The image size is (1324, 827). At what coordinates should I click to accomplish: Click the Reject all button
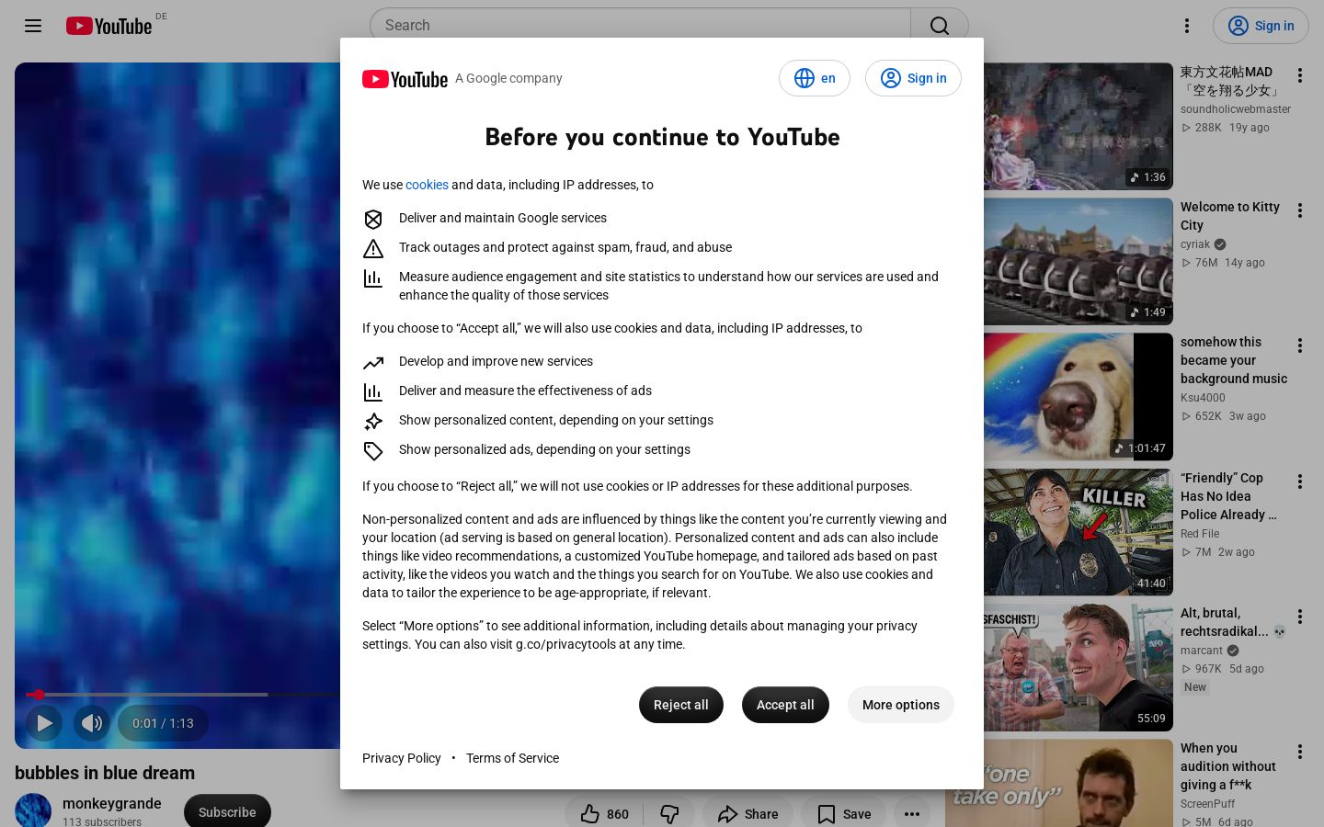[681, 705]
